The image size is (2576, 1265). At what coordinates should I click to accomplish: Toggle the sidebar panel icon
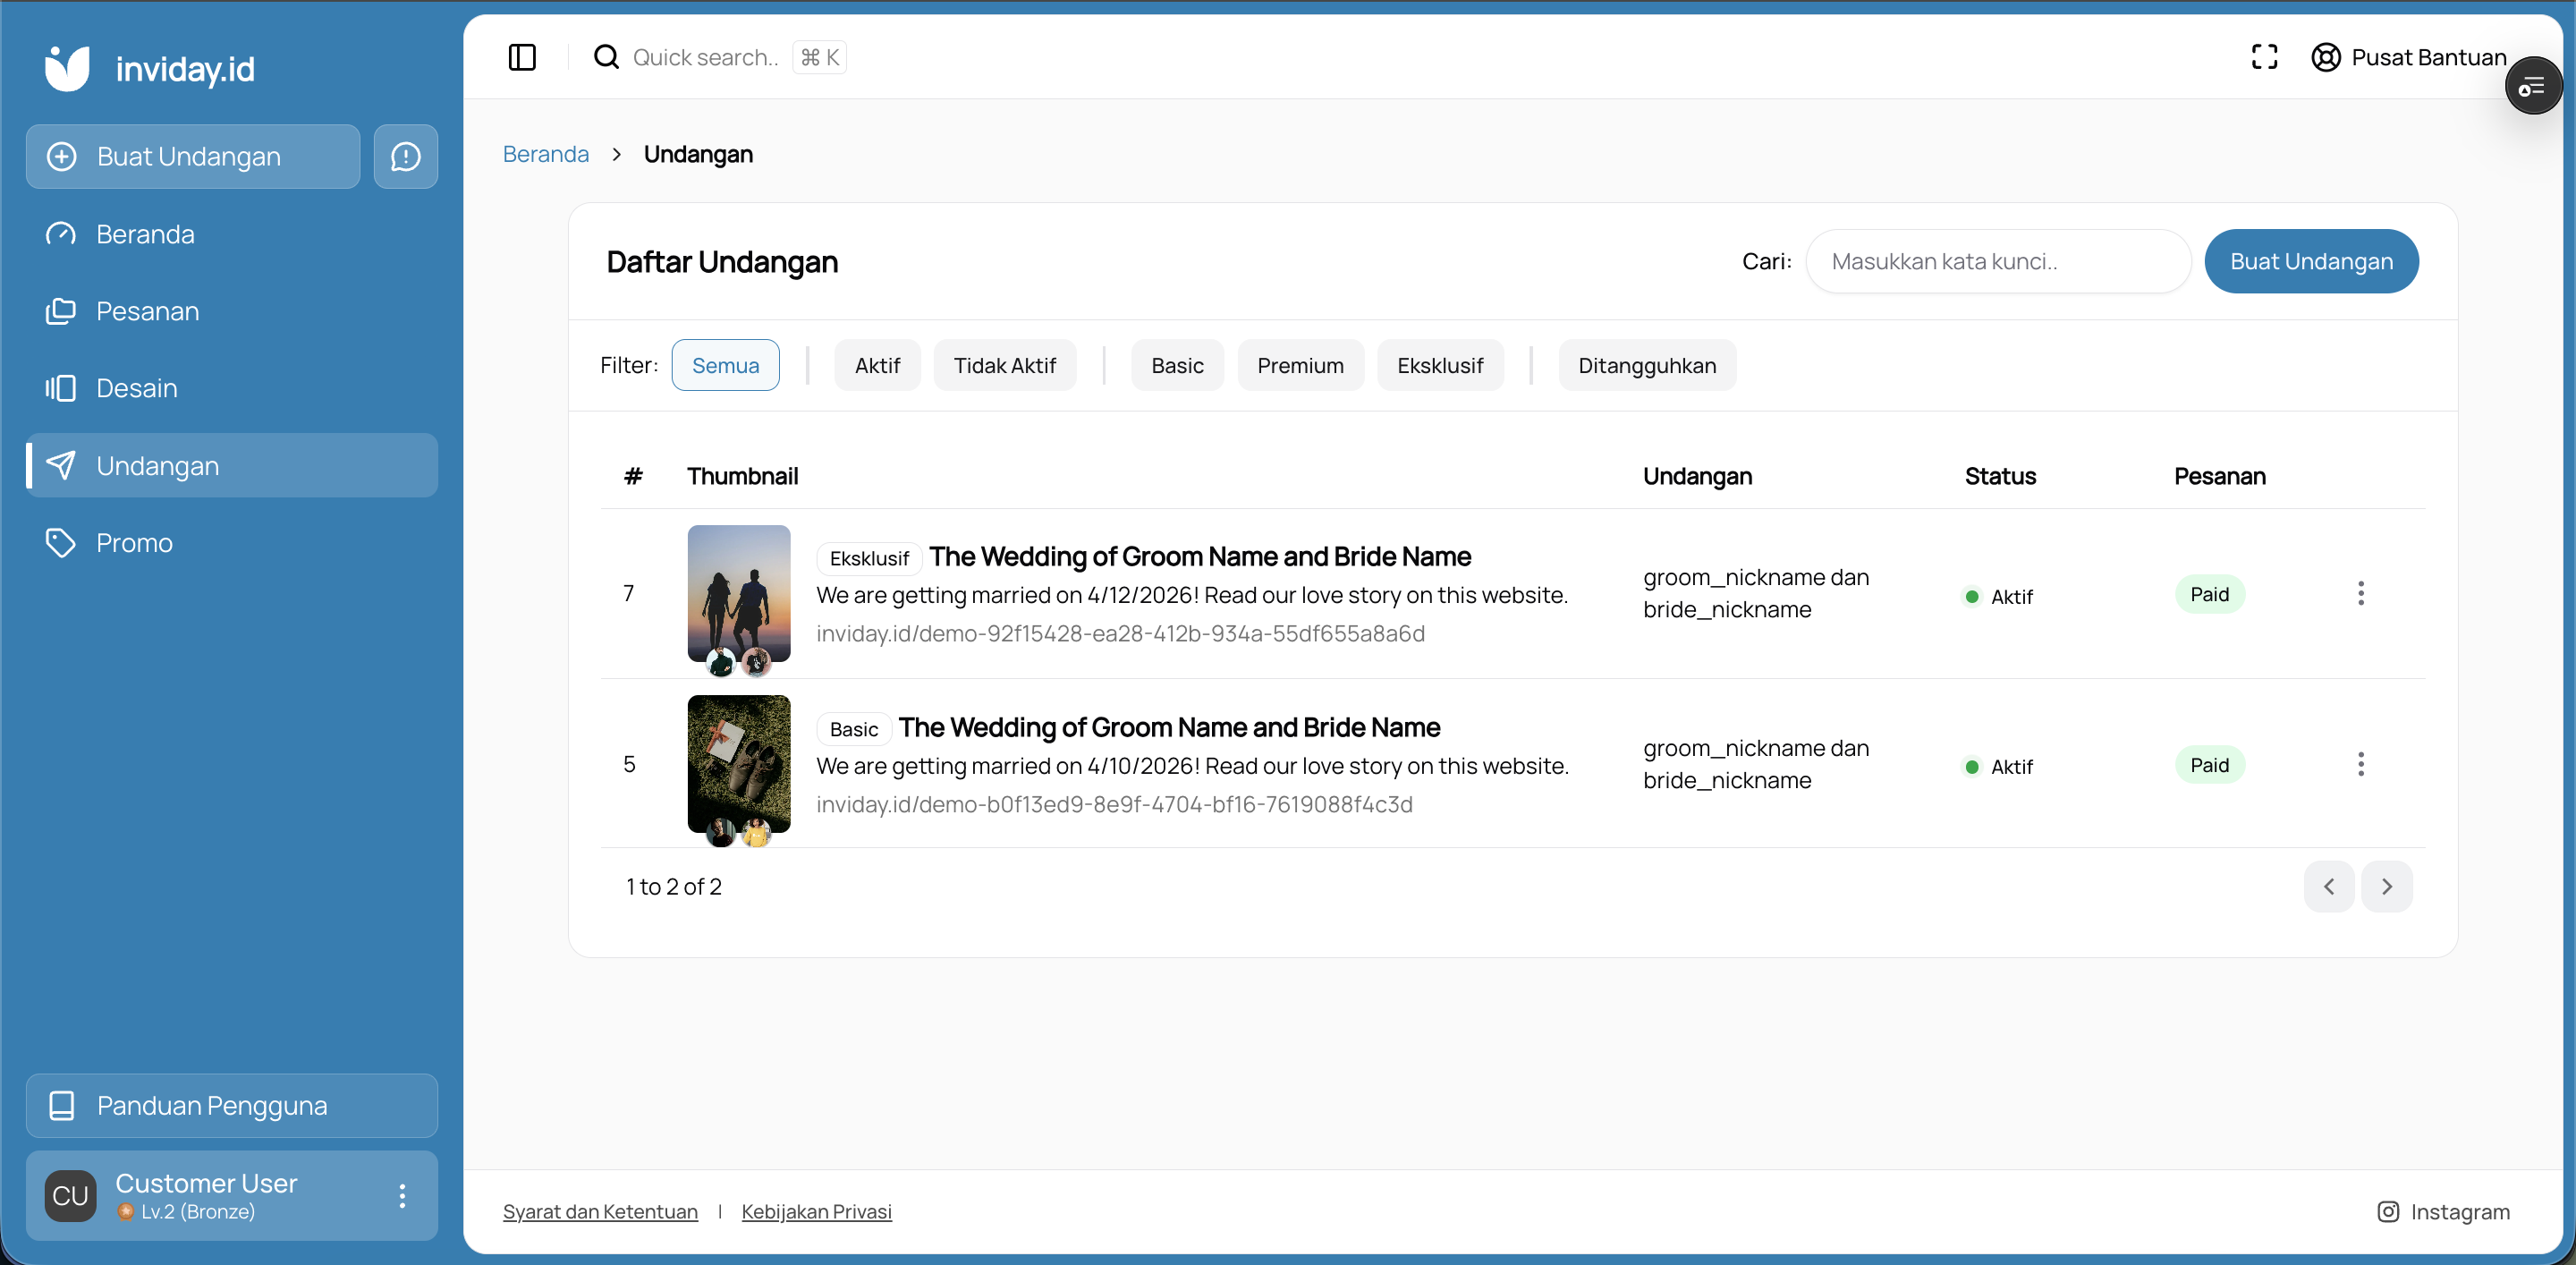click(522, 57)
